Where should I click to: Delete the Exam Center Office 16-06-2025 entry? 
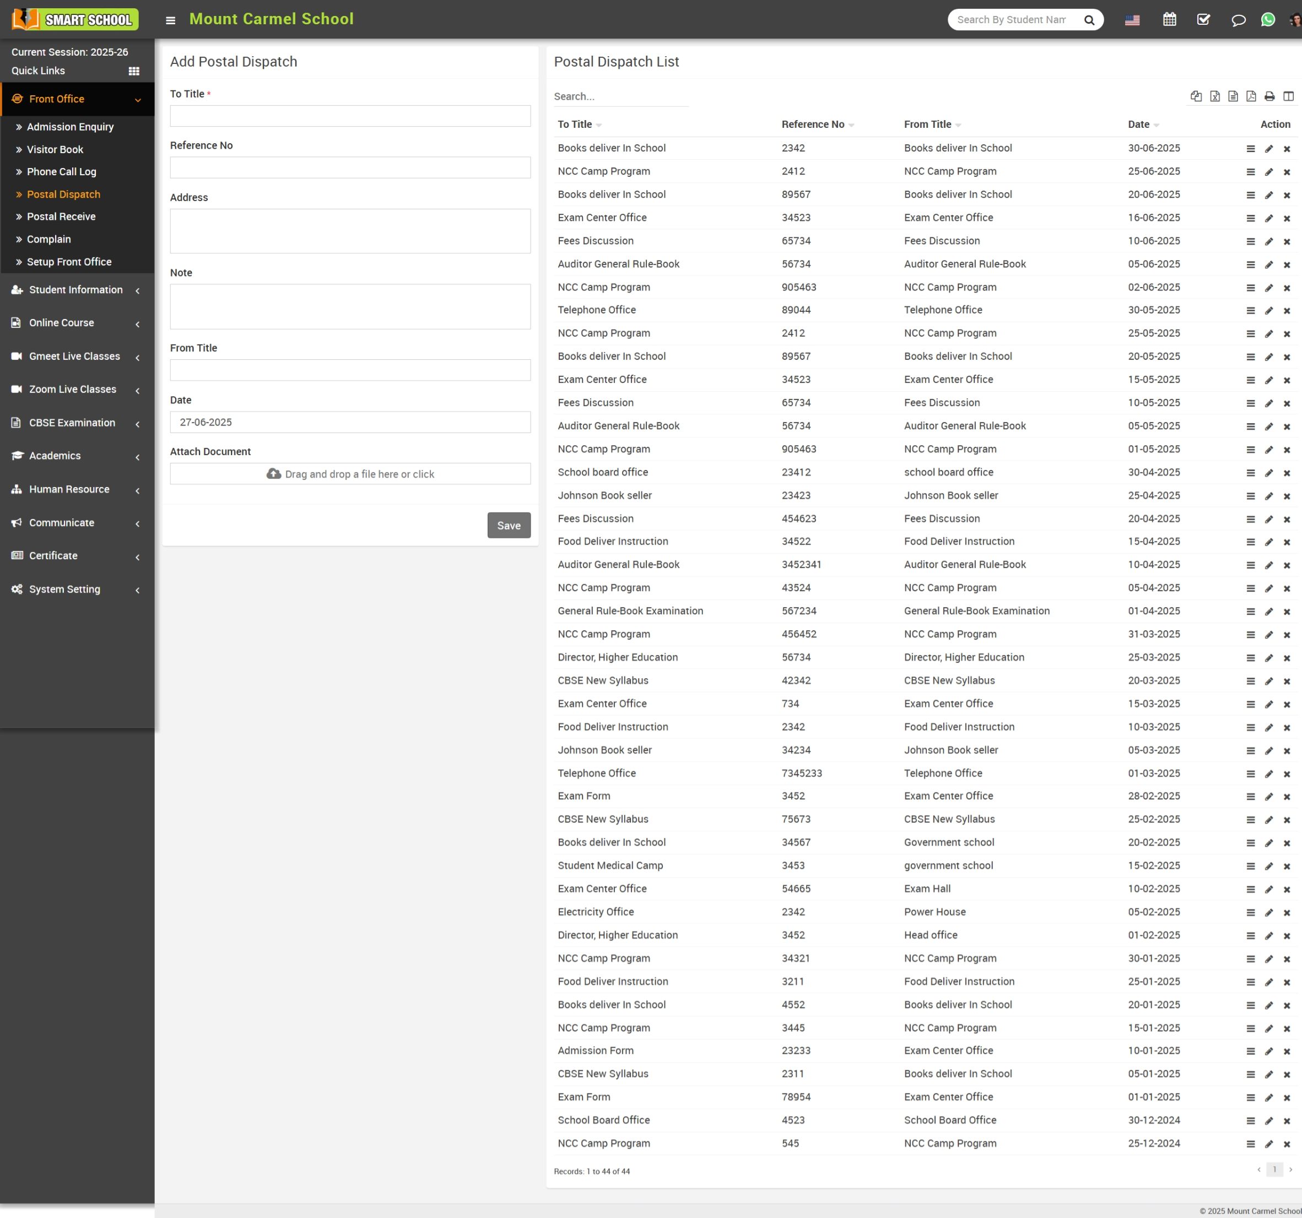pos(1286,218)
